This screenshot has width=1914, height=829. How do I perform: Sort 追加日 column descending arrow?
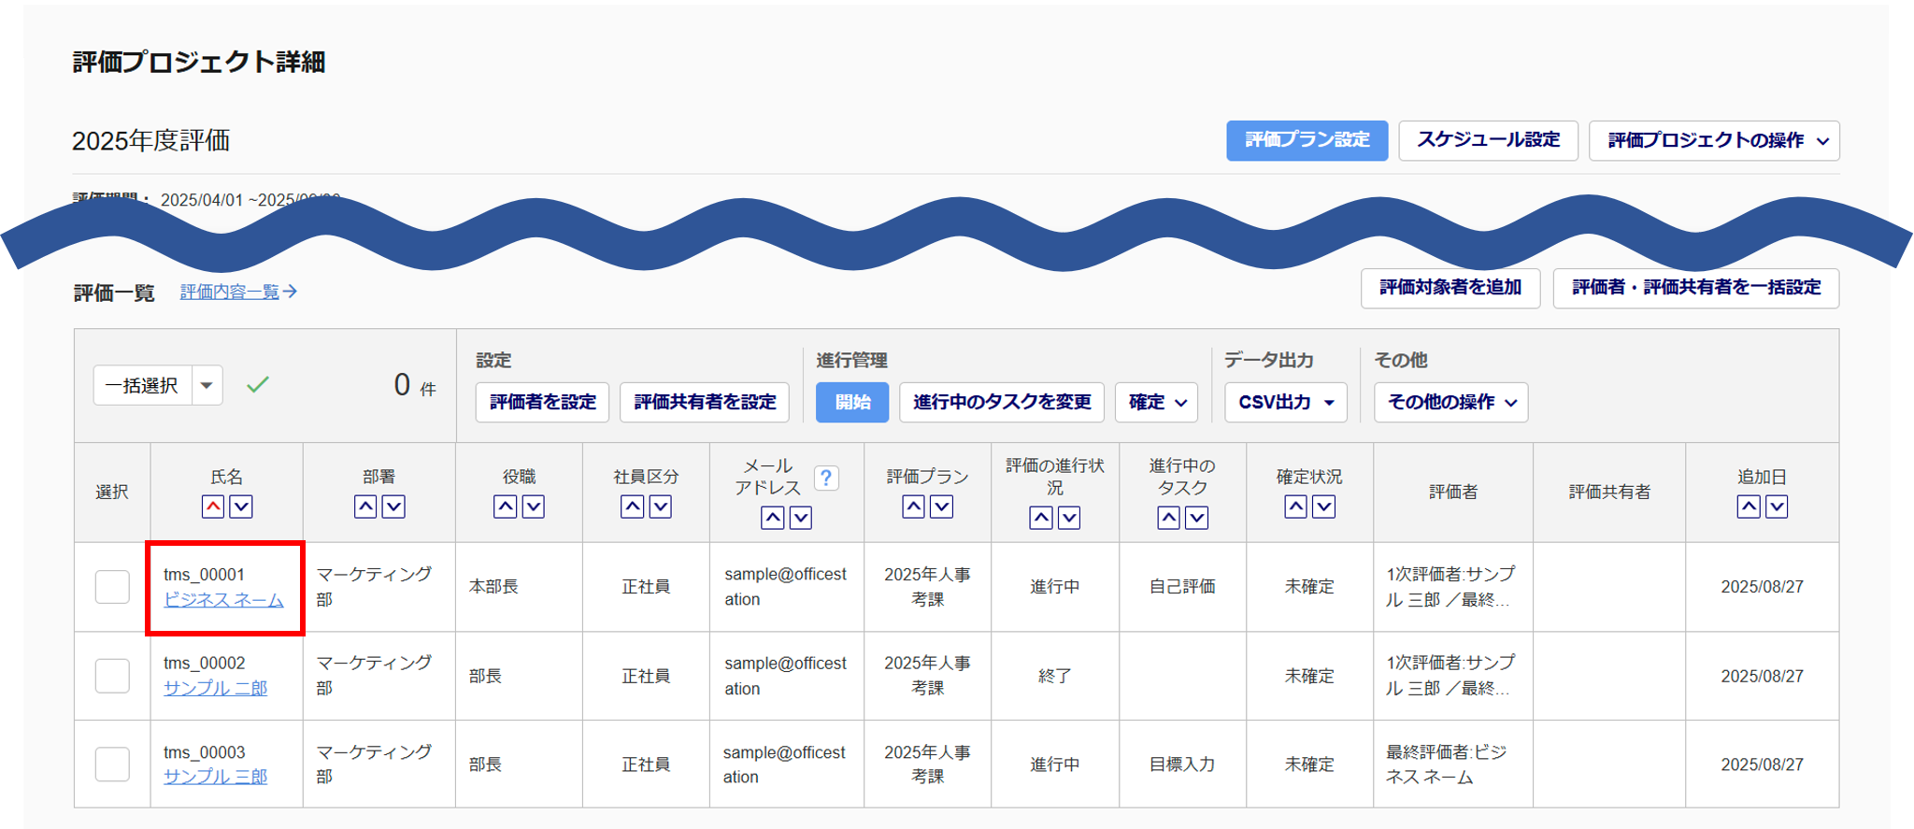pyautogui.click(x=1777, y=507)
